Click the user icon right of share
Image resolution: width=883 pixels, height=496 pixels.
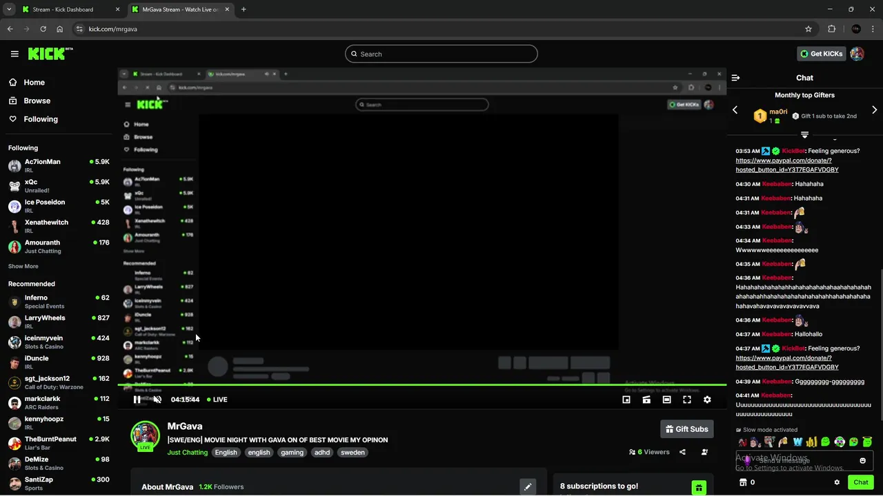(704, 453)
